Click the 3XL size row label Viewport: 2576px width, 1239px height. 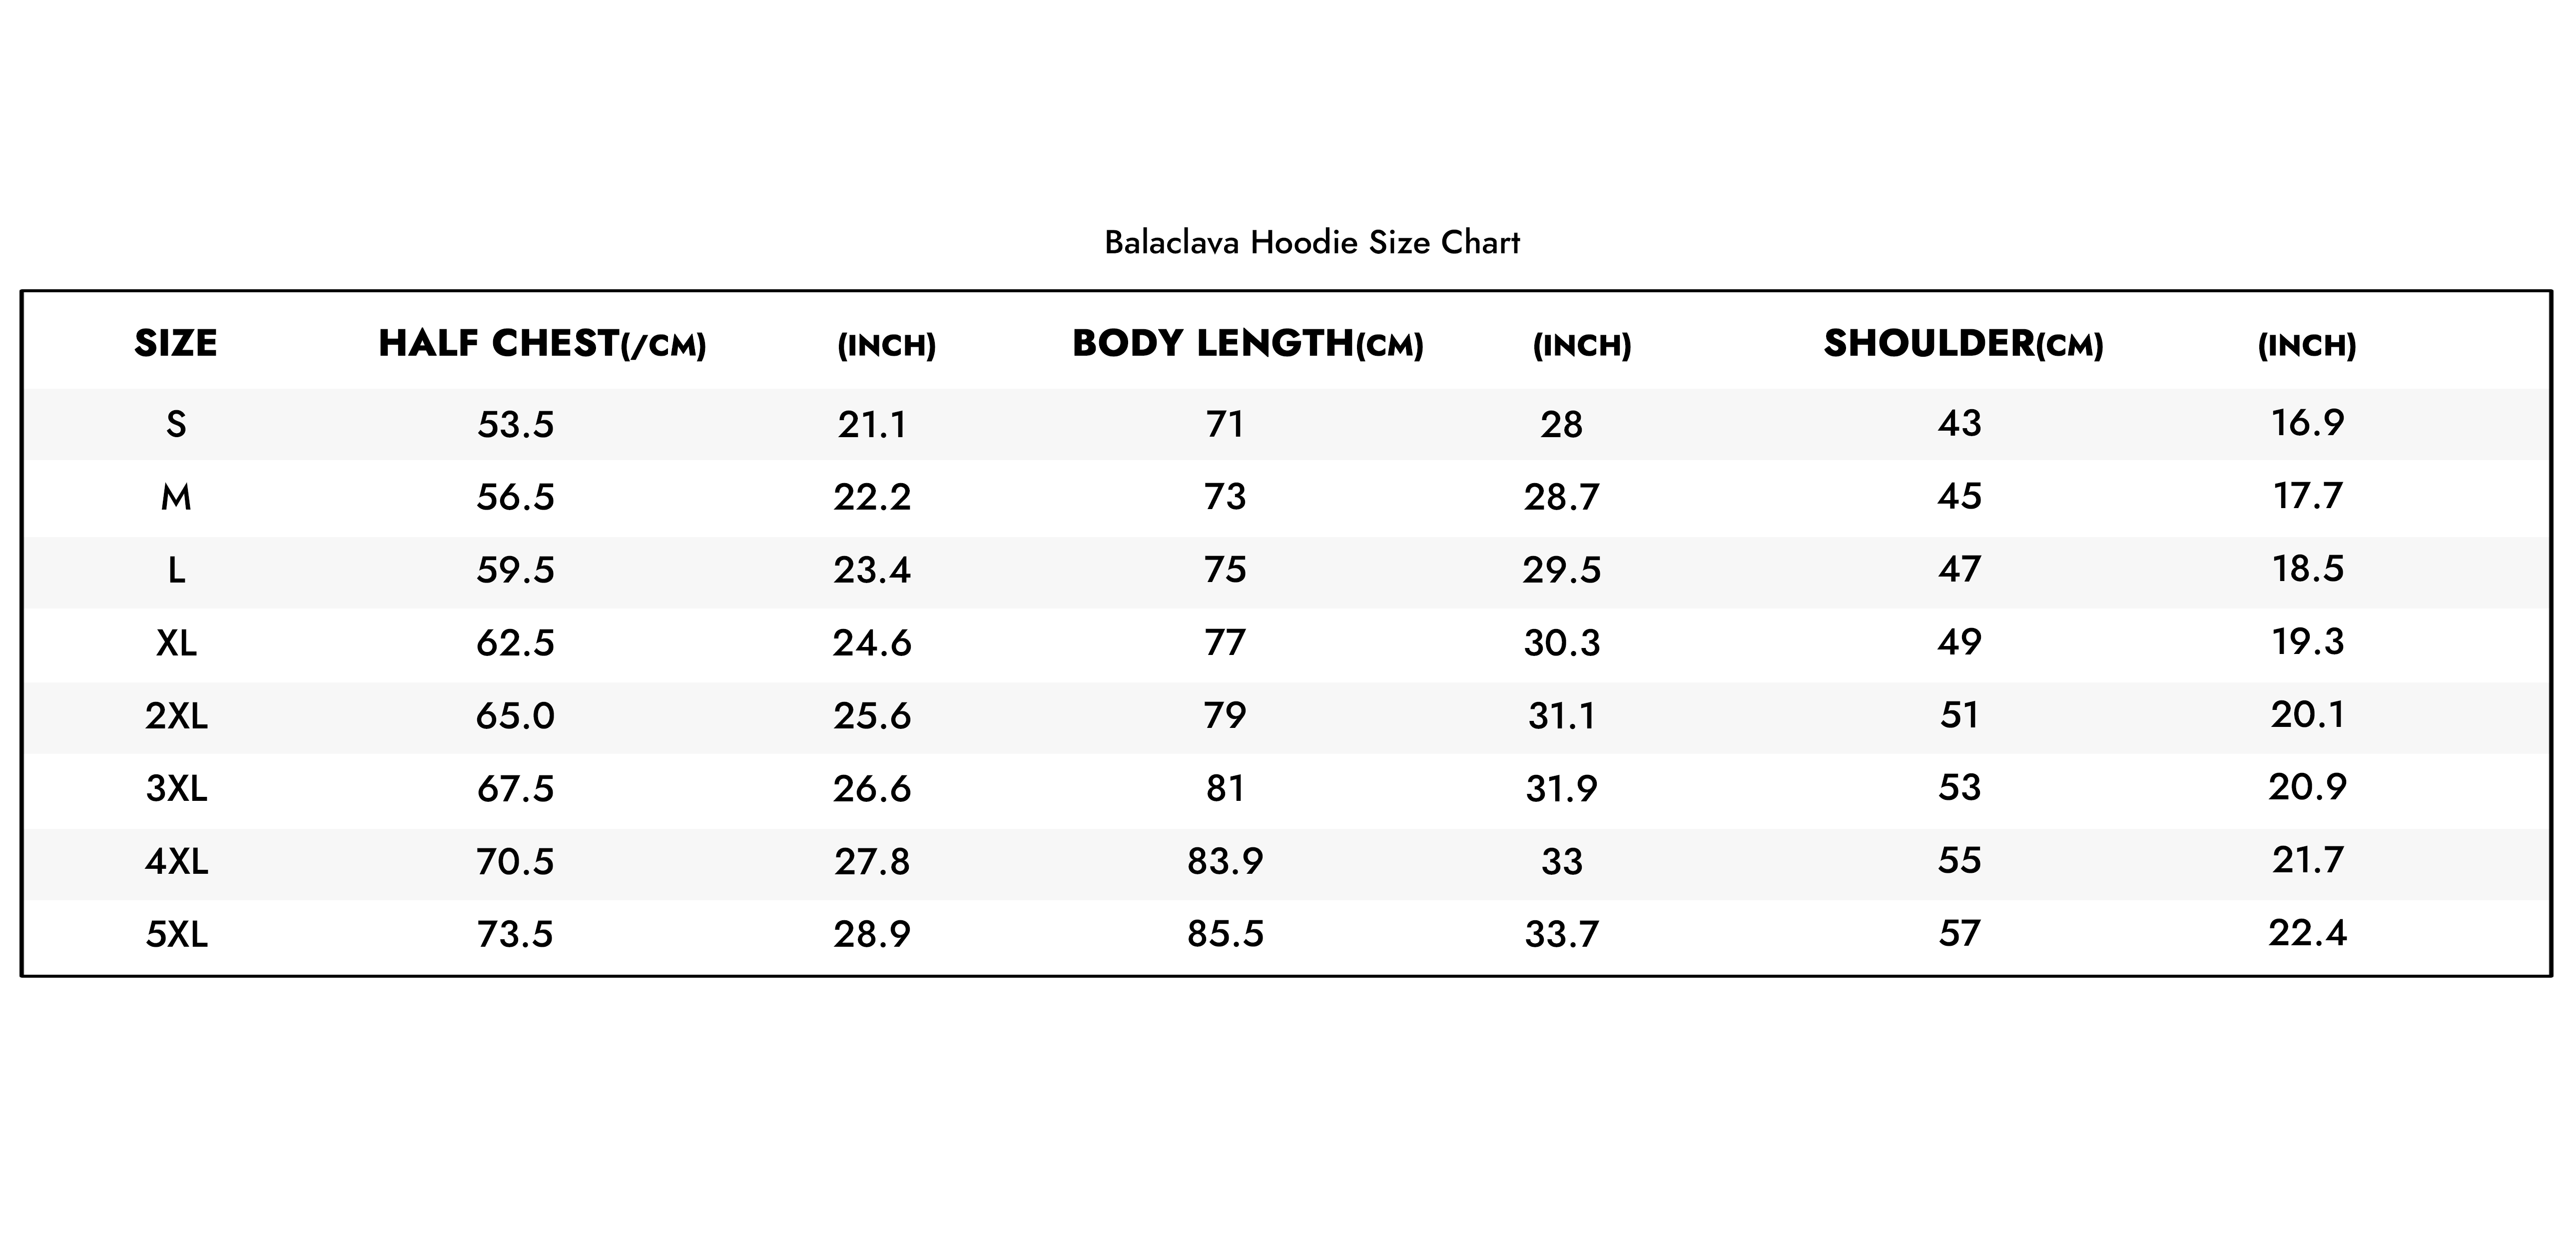[x=176, y=789]
